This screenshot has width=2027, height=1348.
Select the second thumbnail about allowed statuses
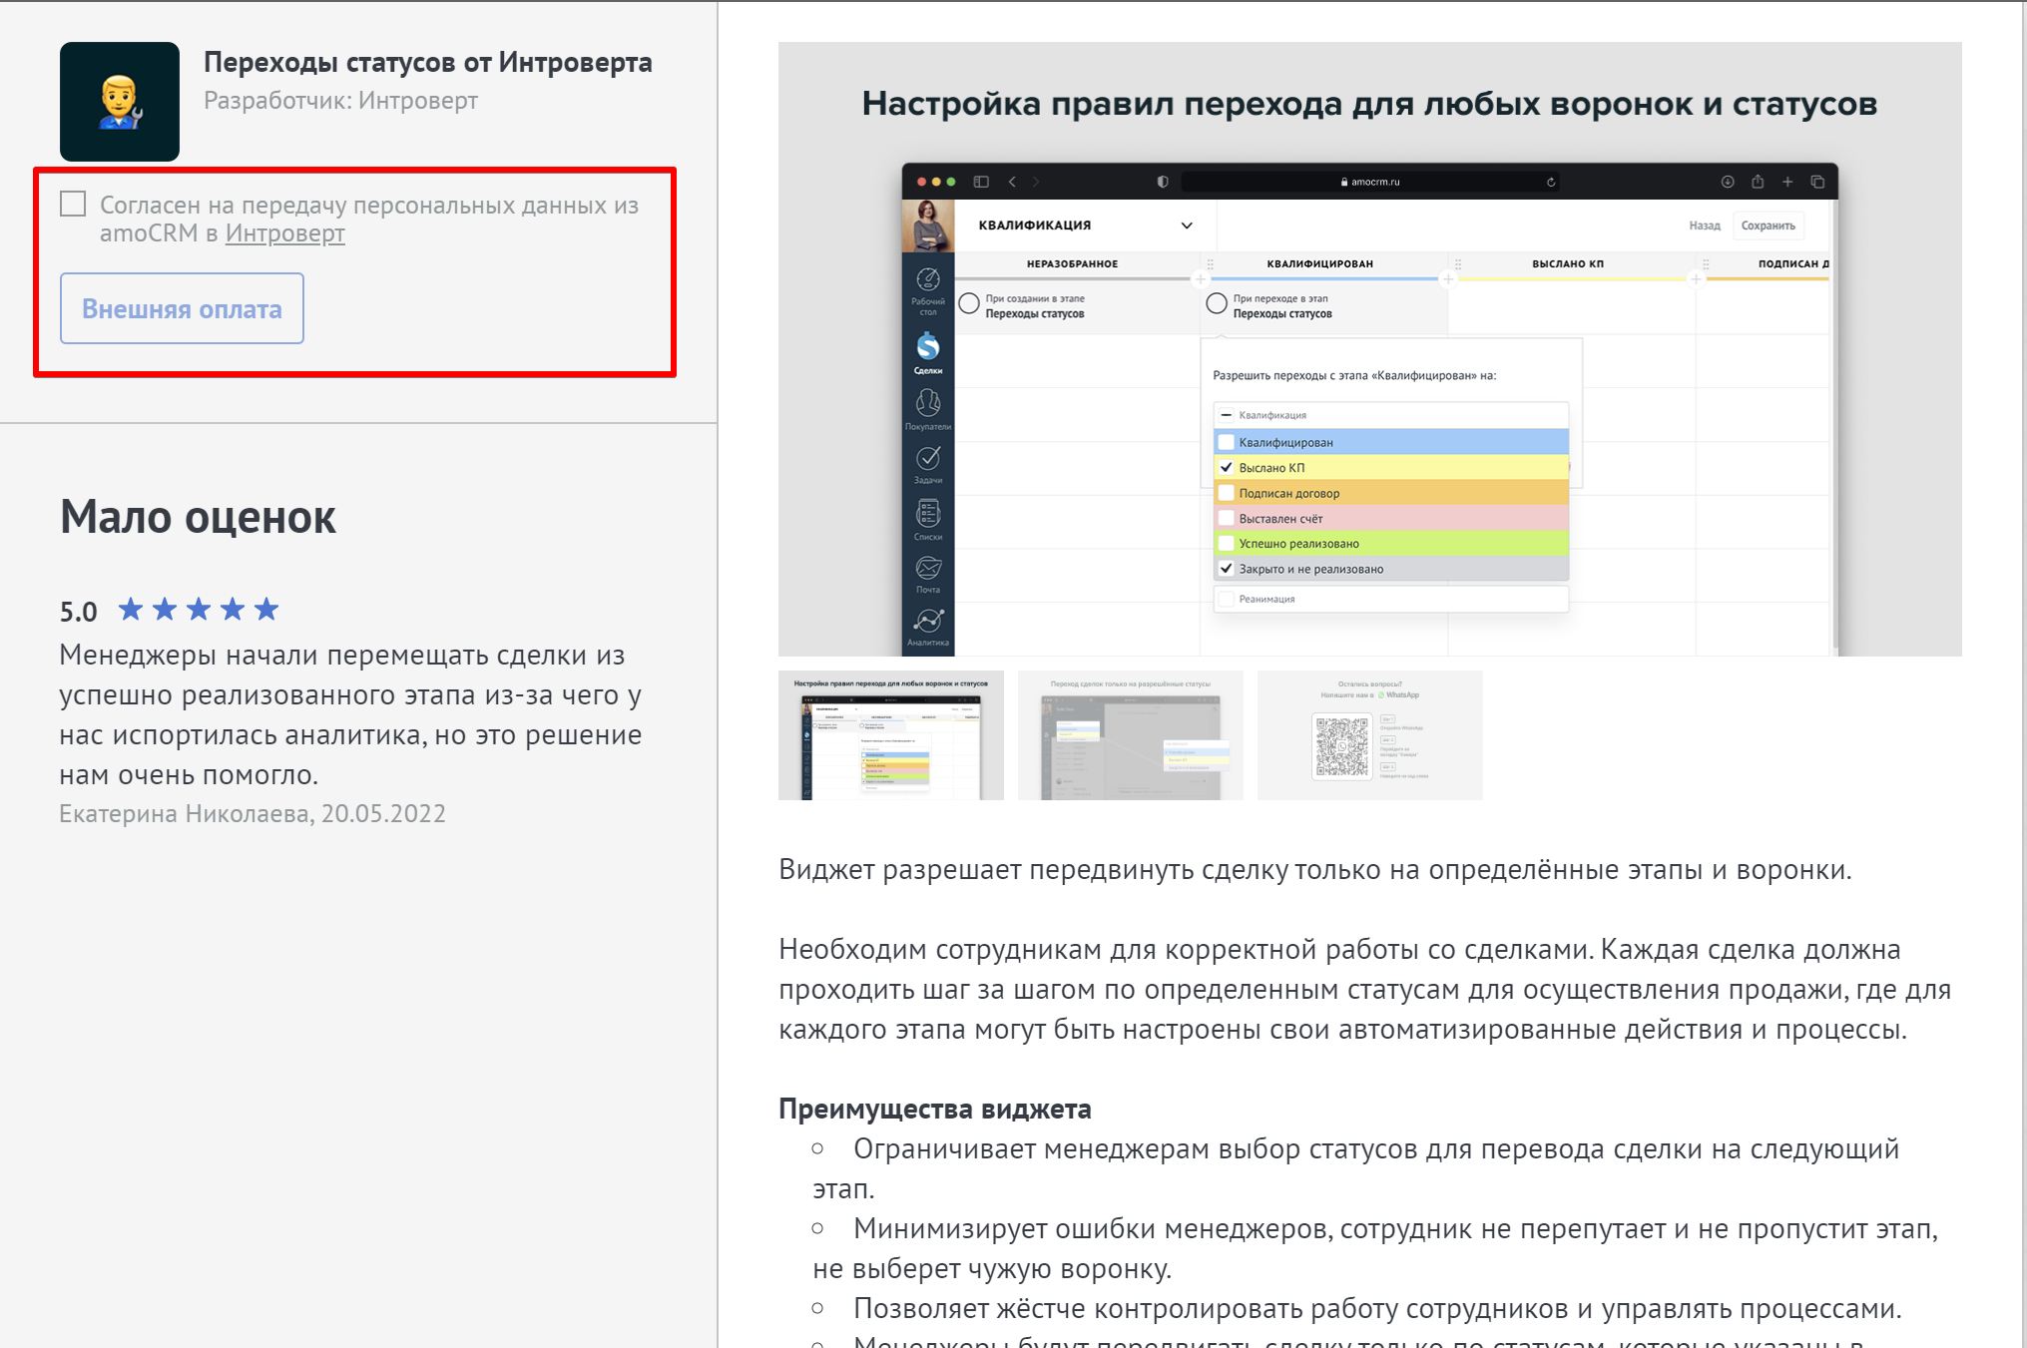point(1131,735)
